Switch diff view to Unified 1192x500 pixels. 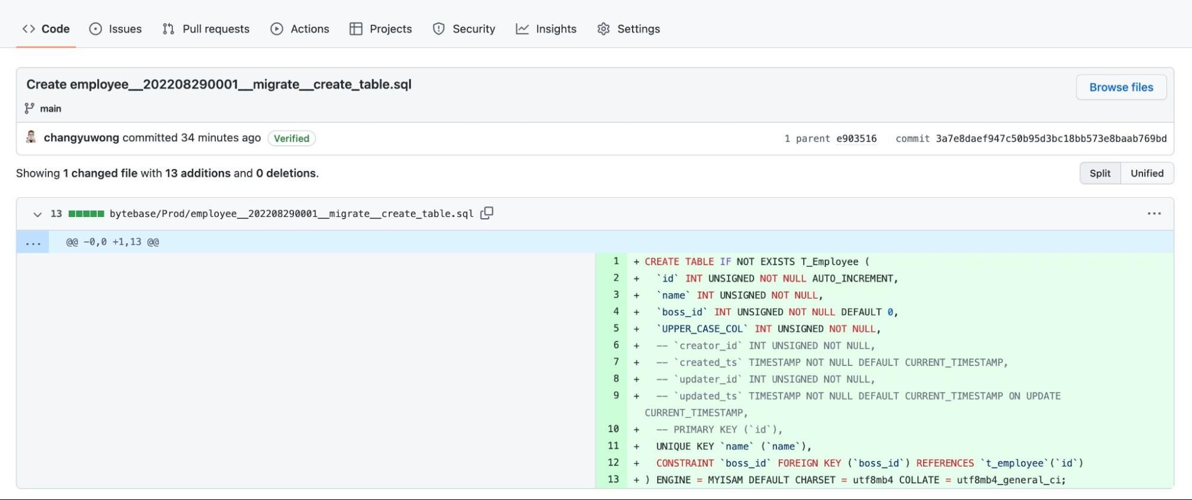[x=1147, y=173]
